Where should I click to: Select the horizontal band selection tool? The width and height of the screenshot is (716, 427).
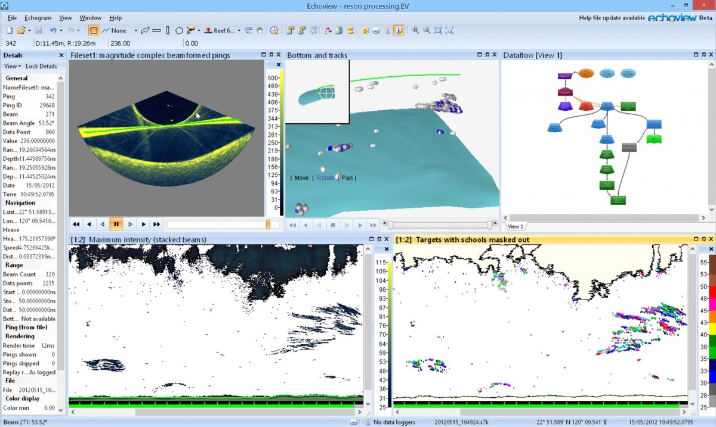pos(156,30)
